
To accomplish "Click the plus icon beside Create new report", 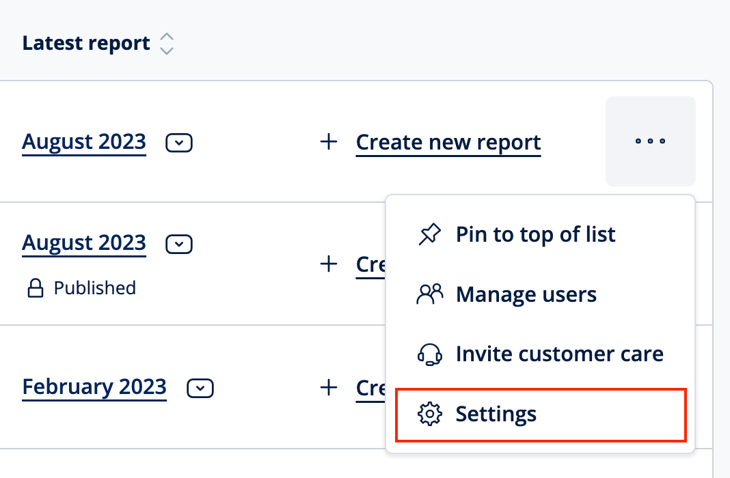I will pos(329,142).
